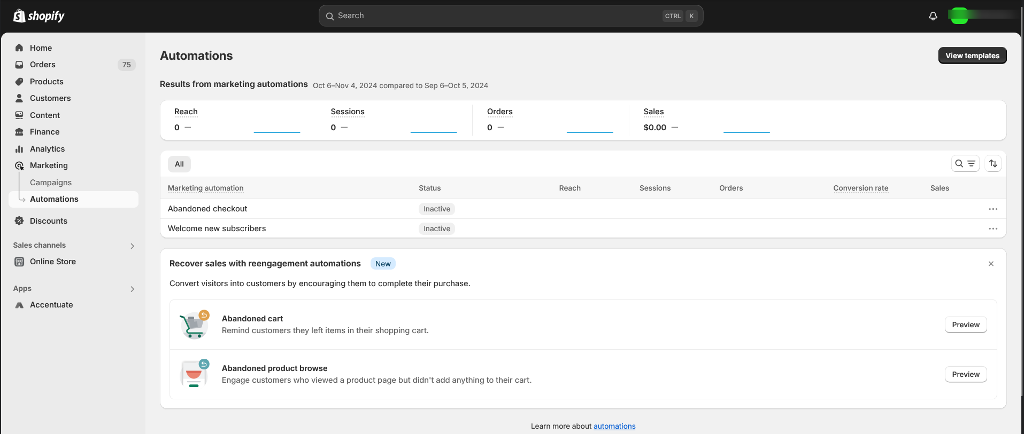Preview the Abandoned cart automation
The image size is (1024, 434).
(966, 325)
